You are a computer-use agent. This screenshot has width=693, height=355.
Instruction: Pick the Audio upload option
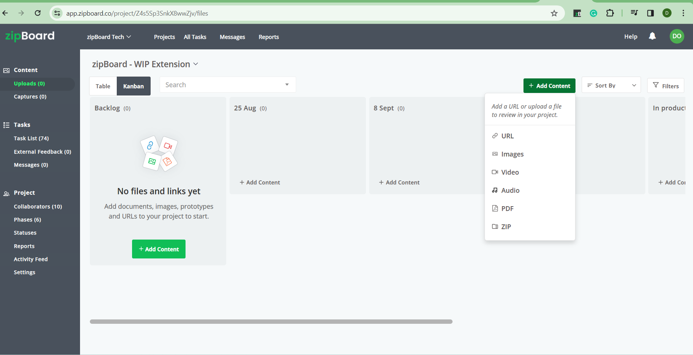(511, 190)
